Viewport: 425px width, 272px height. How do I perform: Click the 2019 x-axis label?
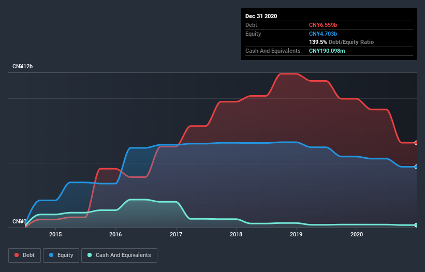tap(296, 234)
